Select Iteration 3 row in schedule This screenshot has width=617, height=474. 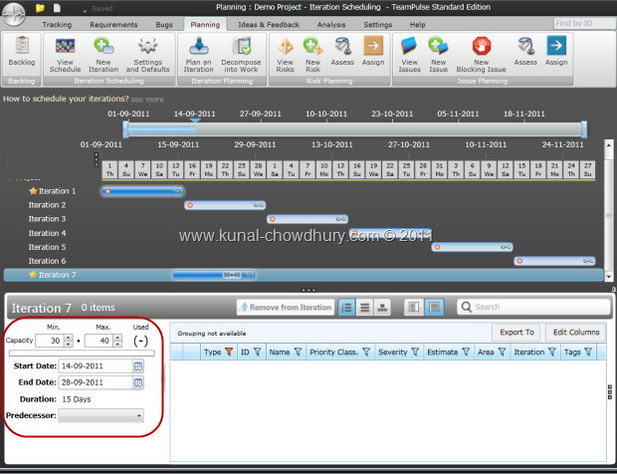(x=47, y=219)
